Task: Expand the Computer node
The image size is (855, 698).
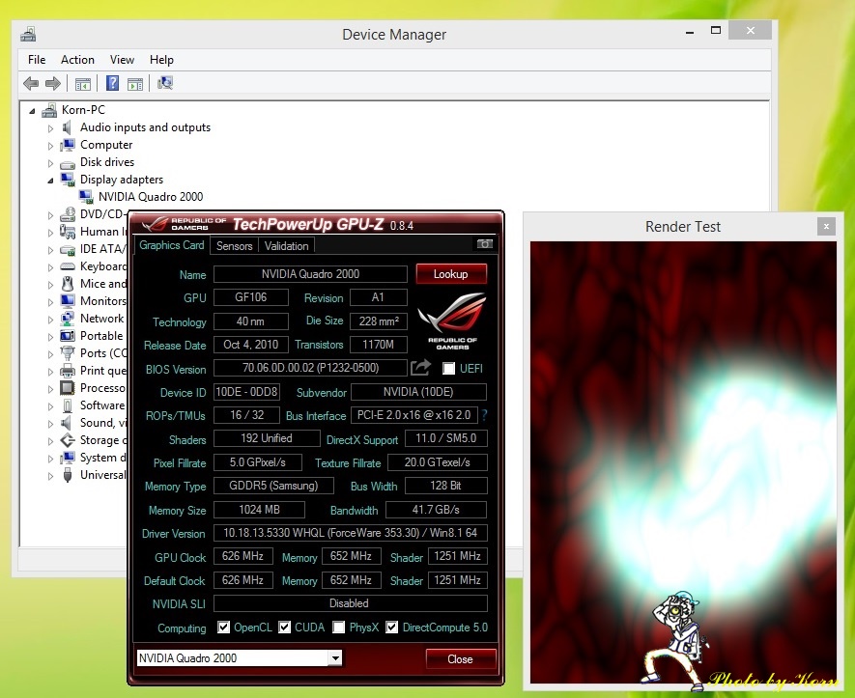Action: (x=50, y=146)
